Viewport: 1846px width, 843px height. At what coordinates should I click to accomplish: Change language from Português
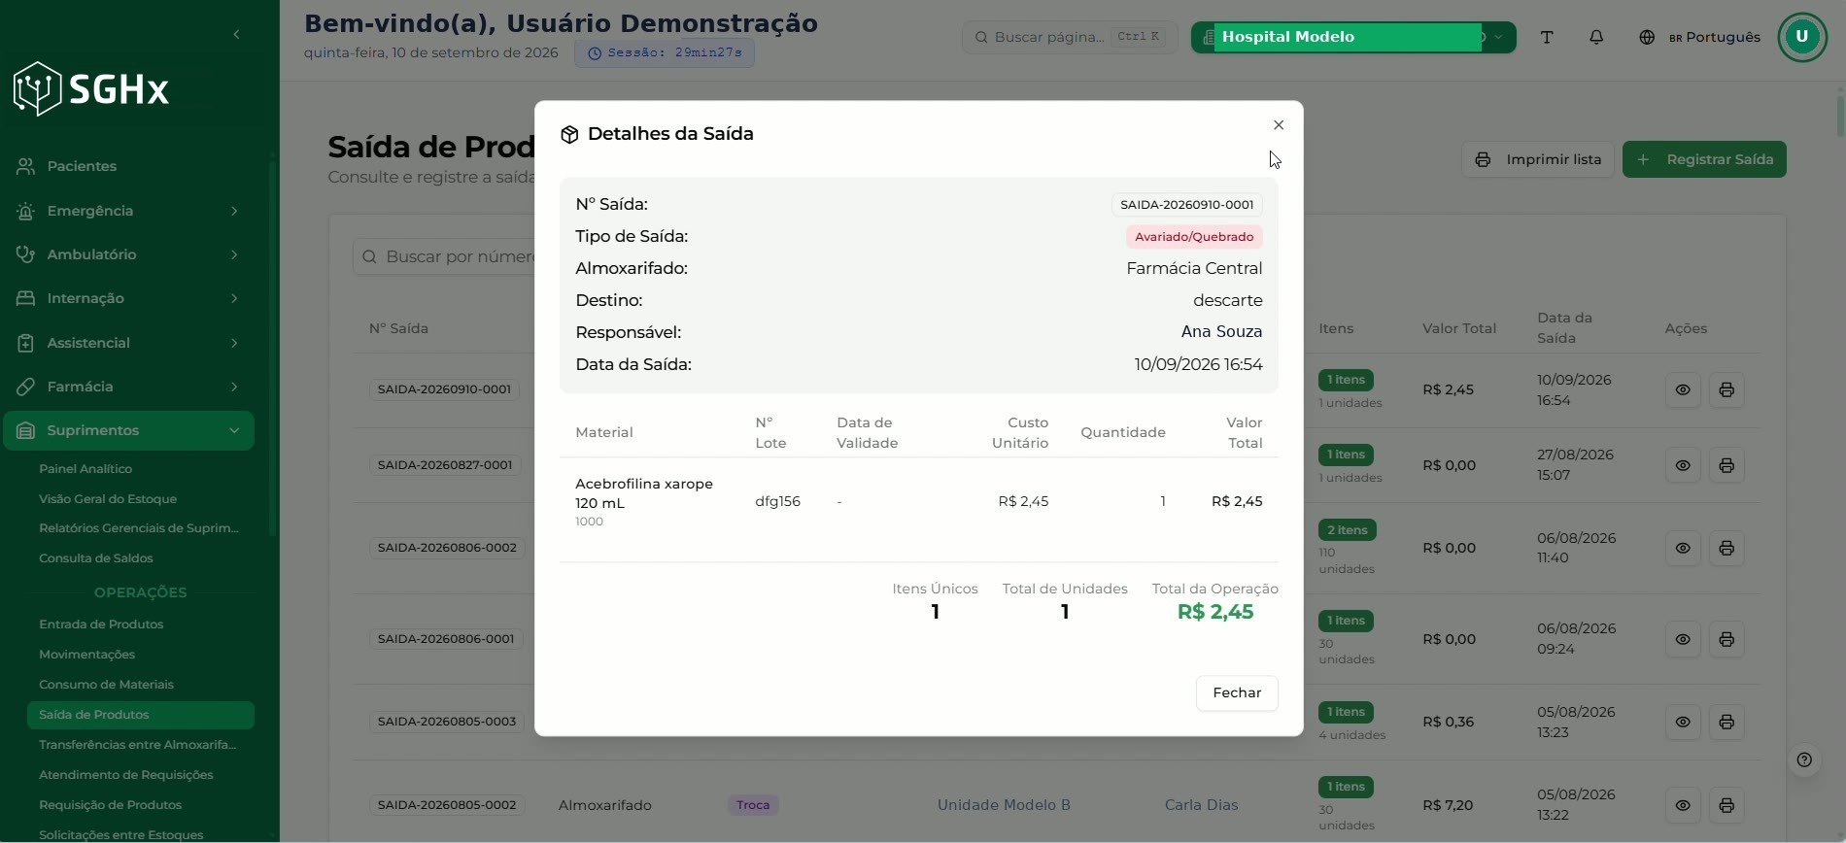[1700, 37]
